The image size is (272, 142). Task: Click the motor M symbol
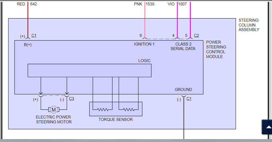coord(54,110)
